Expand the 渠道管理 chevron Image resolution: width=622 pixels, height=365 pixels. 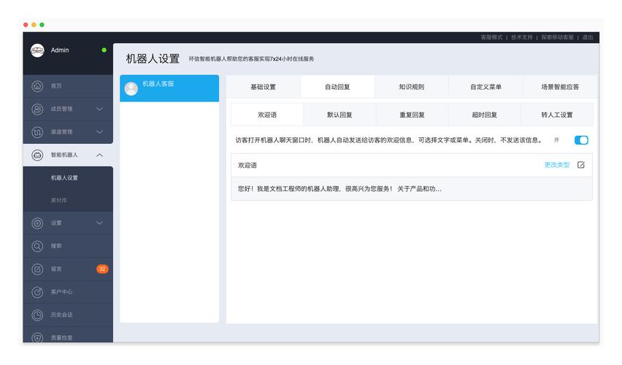(x=99, y=131)
